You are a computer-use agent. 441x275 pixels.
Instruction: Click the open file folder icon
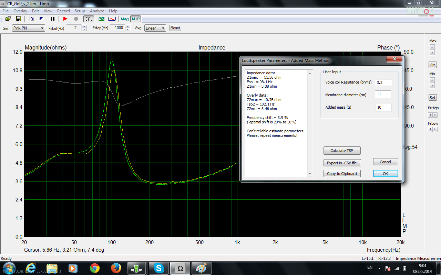coord(8,19)
